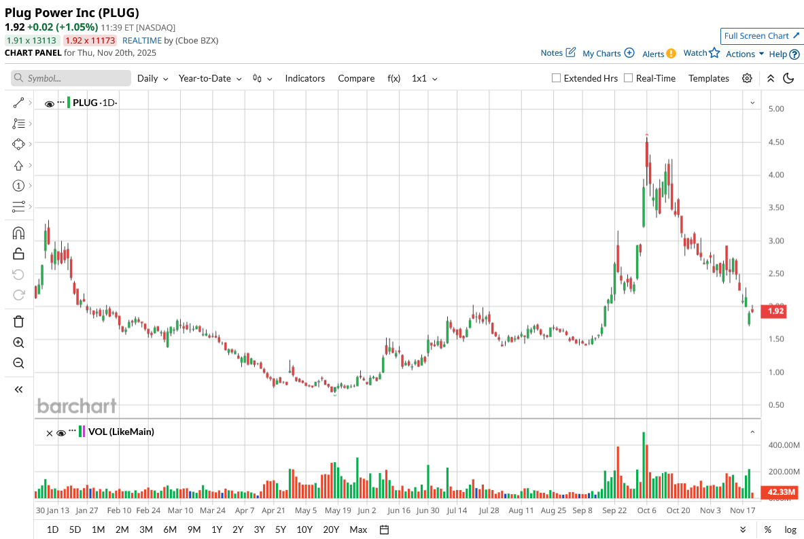This screenshot has width=804, height=539.
Task: Toggle VOL indicator visibility eye
Action: (61, 434)
